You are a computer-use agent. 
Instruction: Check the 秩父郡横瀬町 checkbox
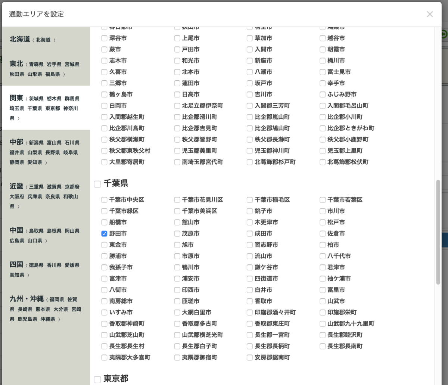[104, 139]
